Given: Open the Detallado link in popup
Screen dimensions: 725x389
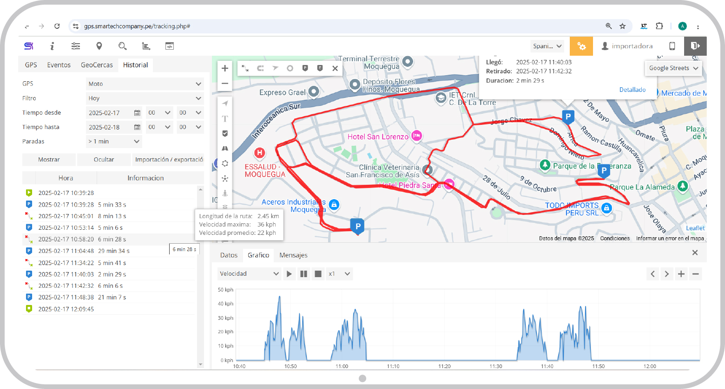Looking at the screenshot, I should pyautogui.click(x=632, y=90).
